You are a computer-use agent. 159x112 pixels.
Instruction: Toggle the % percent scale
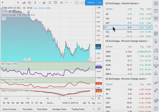click(89, 103)
